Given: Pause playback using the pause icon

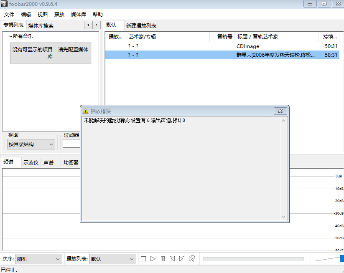Looking at the screenshot, I should pos(163,259).
